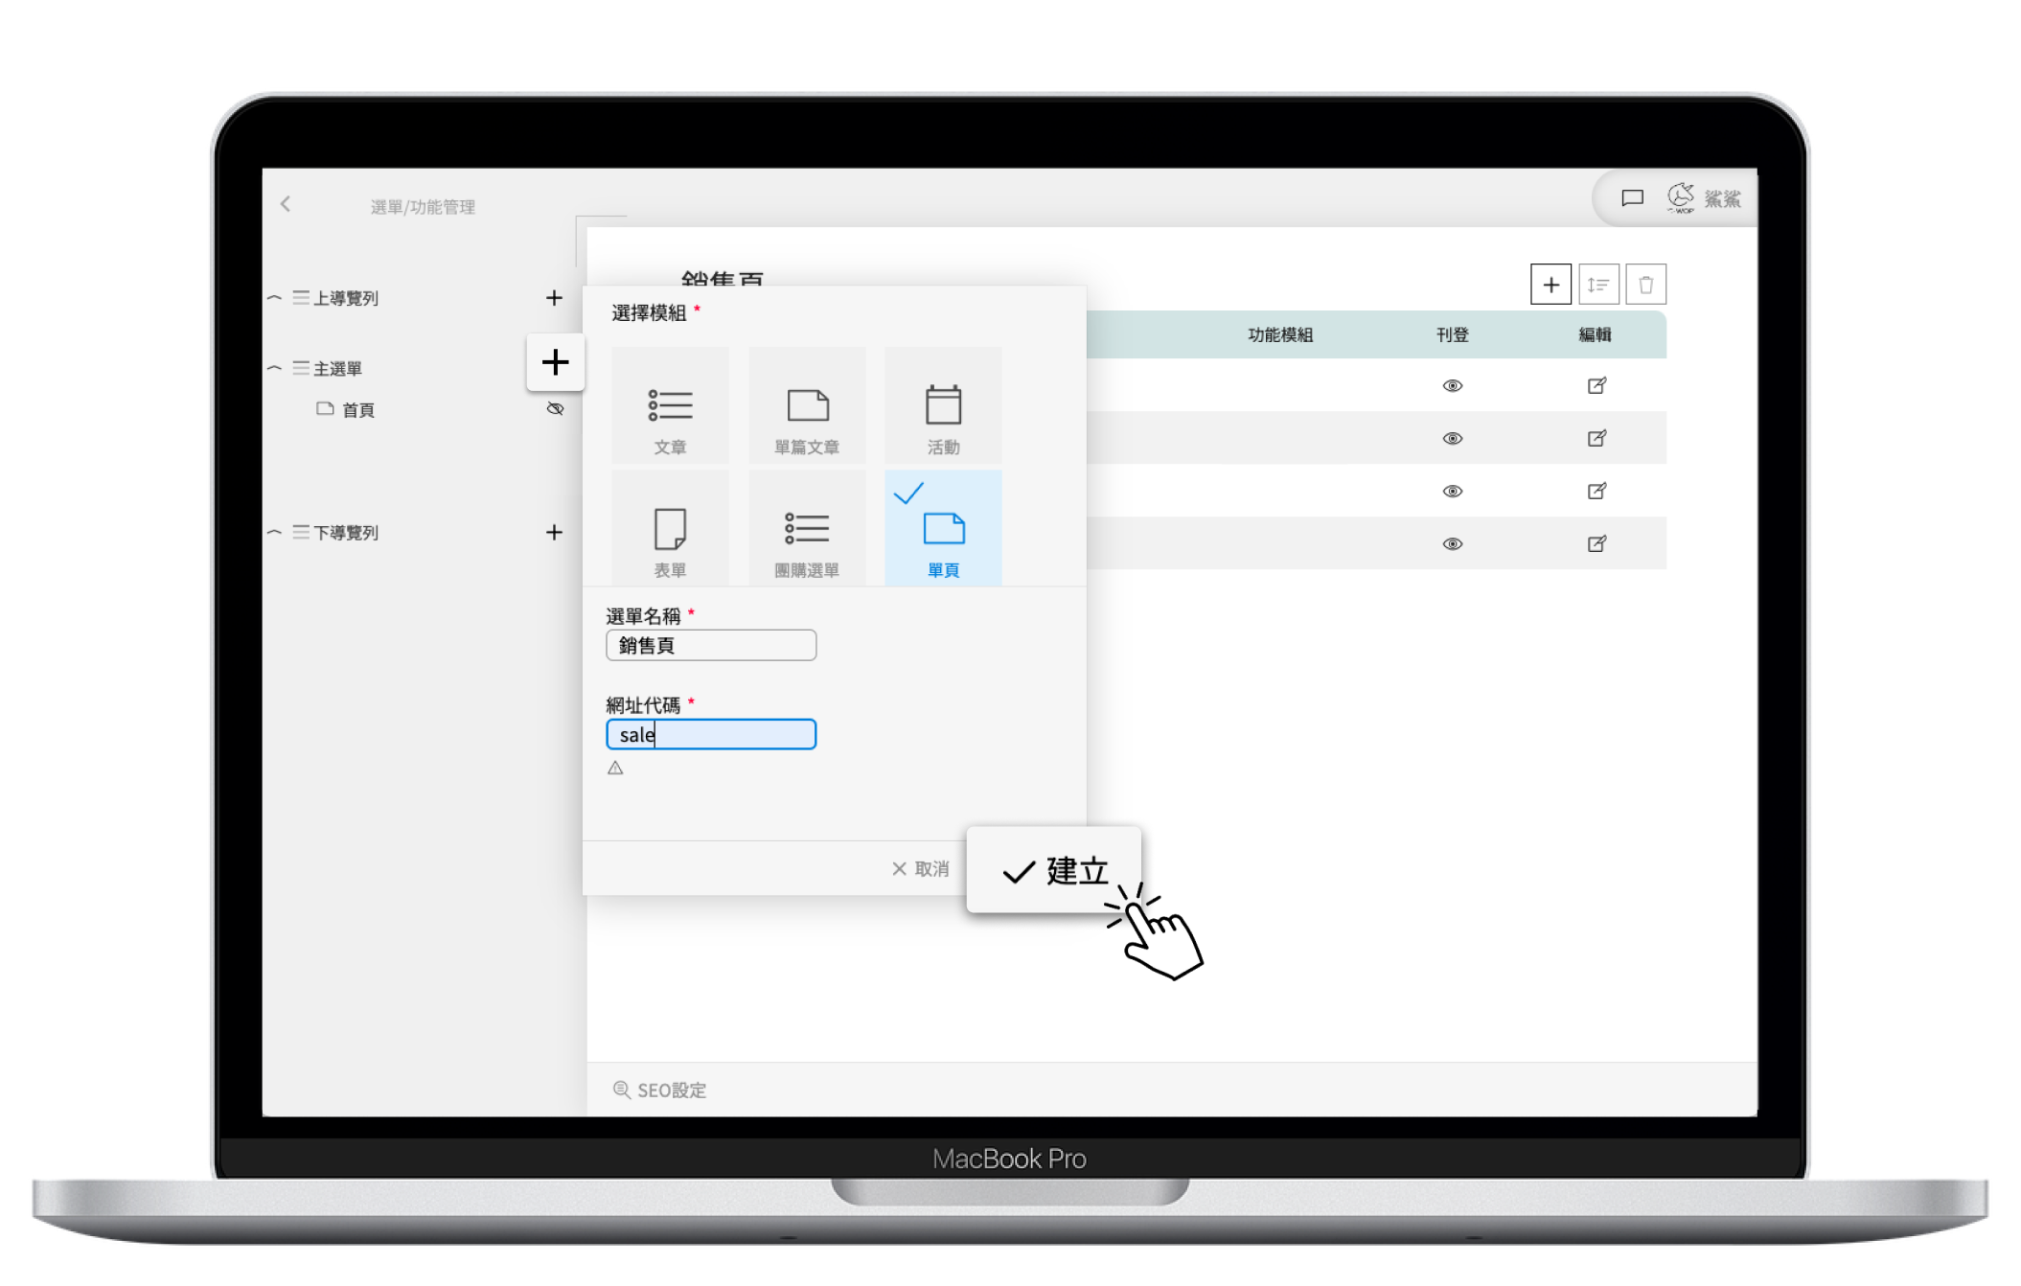Choose the 單篇文章 module tile
Screen dimensions: 2021x1286
pos(807,405)
